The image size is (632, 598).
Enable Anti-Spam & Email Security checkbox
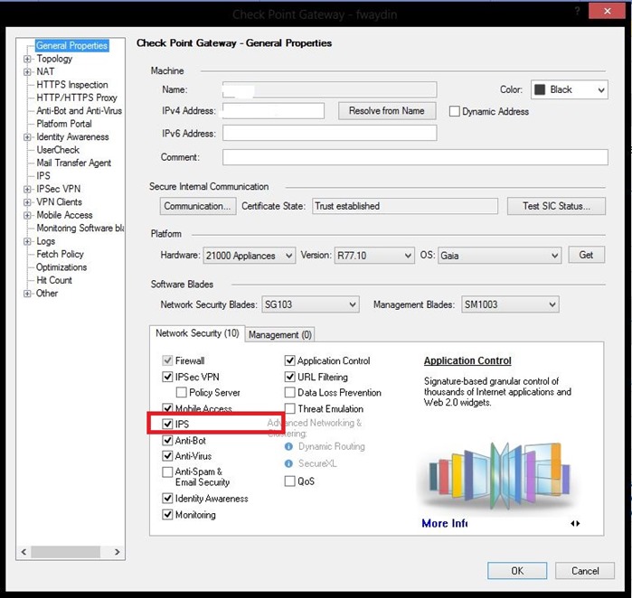pos(167,472)
